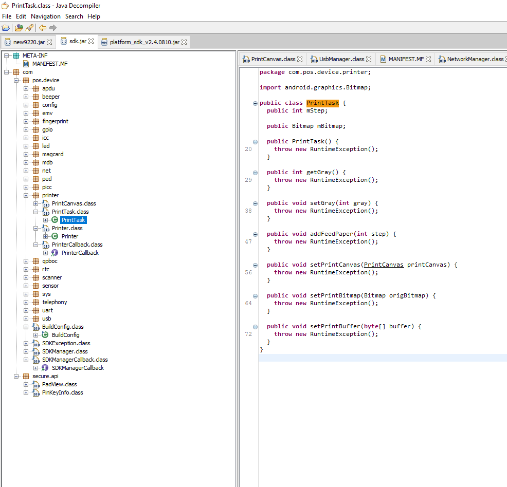This screenshot has height=487, width=507.
Task: Select the BuildConfig class icon in tree
Action: [x=45, y=335]
